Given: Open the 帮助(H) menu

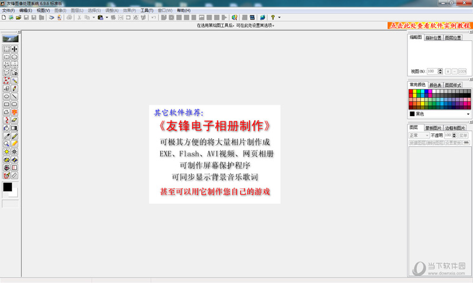Looking at the screenshot, I should click(x=184, y=11).
